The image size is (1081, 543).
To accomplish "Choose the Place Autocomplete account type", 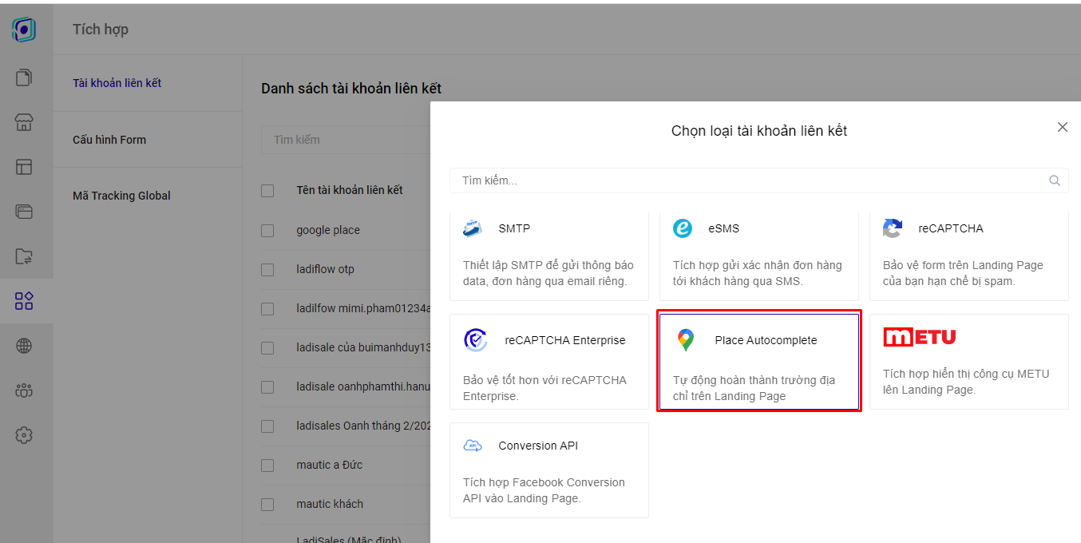I will click(759, 362).
